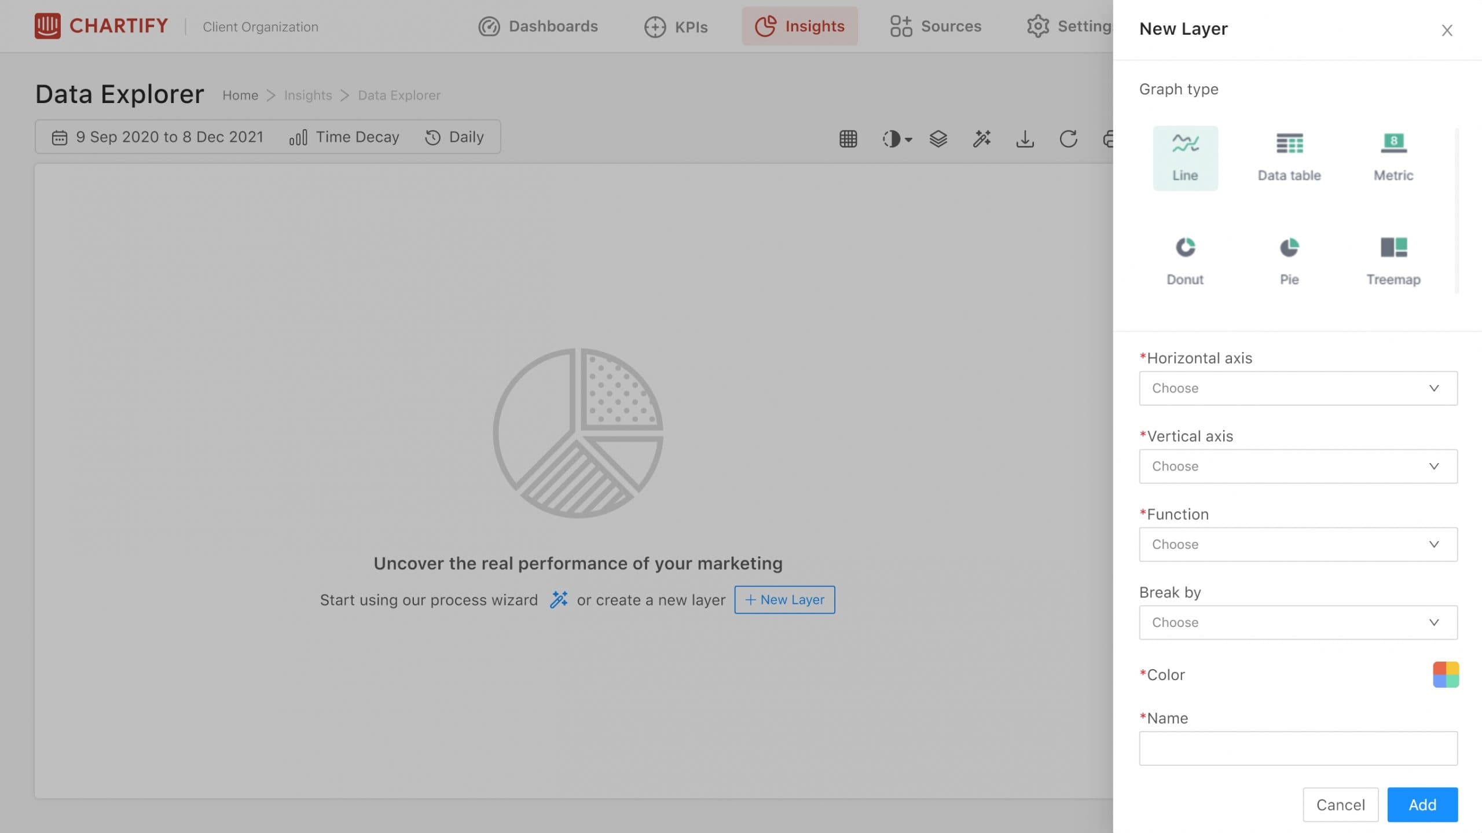1482x833 pixels.
Task: Go to Insights breadcrumb
Action: pyautogui.click(x=308, y=95)
